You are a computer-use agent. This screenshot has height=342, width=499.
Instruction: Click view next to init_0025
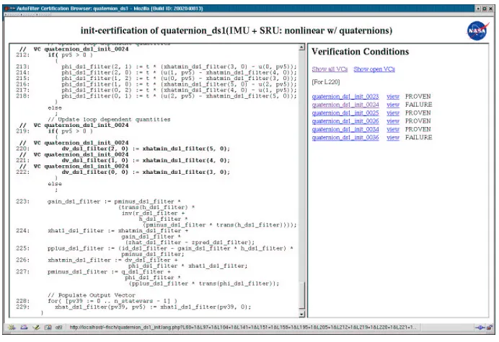click(393, 113)
